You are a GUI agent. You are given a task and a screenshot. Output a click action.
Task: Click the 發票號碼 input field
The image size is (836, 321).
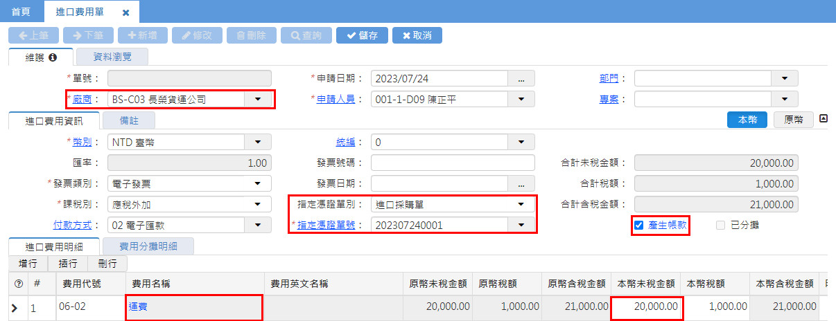(453, 163)
